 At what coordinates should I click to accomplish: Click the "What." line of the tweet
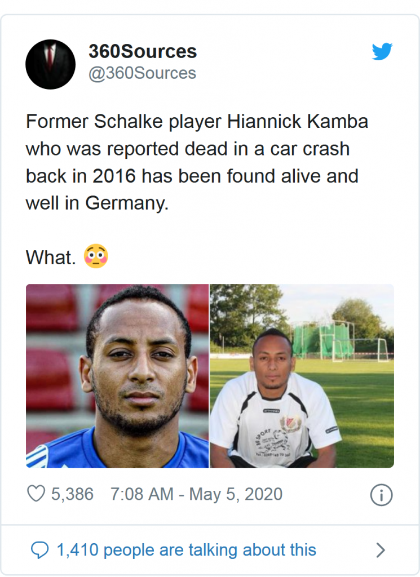[51, 258]
